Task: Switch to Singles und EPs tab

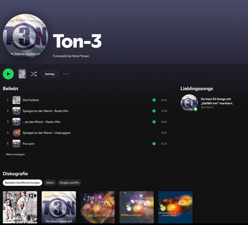Action: 69,183
